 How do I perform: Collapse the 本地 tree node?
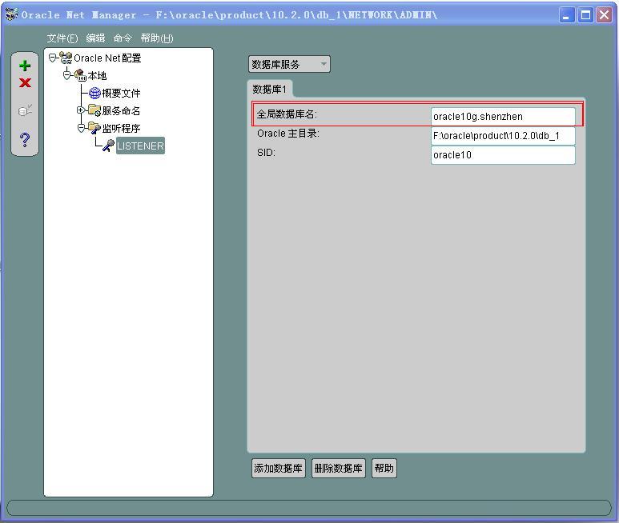pos(67,75)
